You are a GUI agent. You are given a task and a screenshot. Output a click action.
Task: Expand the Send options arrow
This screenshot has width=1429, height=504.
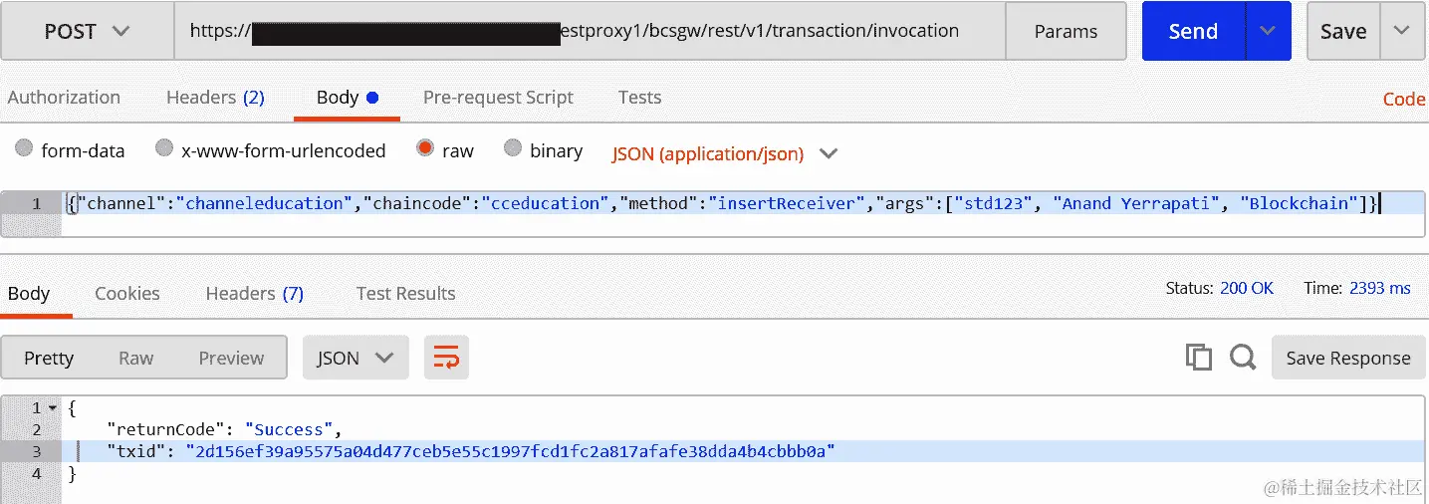[x=1268, y=31]
